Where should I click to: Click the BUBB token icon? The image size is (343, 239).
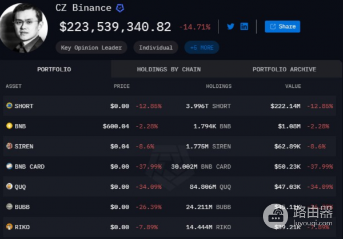(9, 206)
